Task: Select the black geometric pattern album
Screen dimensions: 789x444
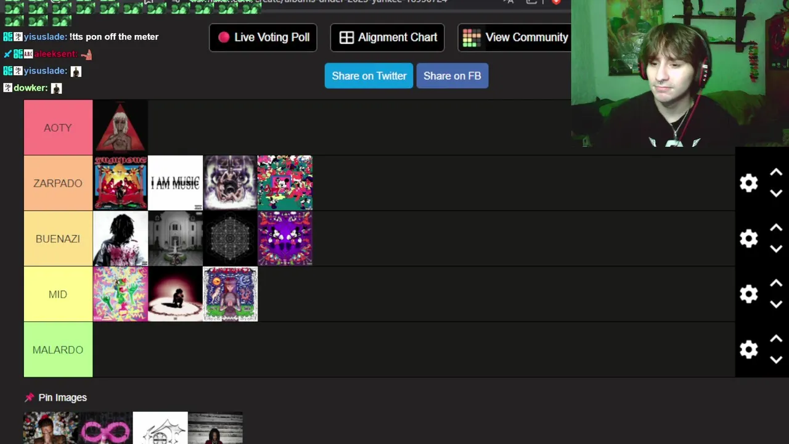Action: pyautogui.click(x=230, y=239)
